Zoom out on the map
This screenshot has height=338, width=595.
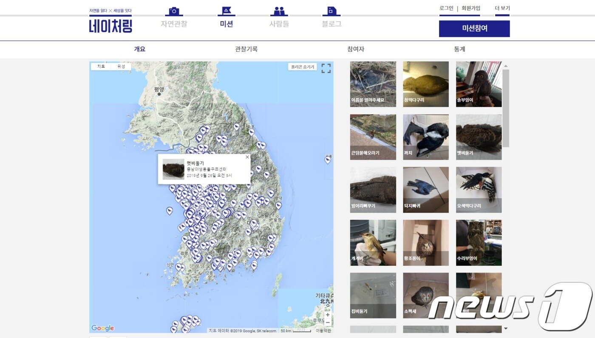click(x=327, y=323)
